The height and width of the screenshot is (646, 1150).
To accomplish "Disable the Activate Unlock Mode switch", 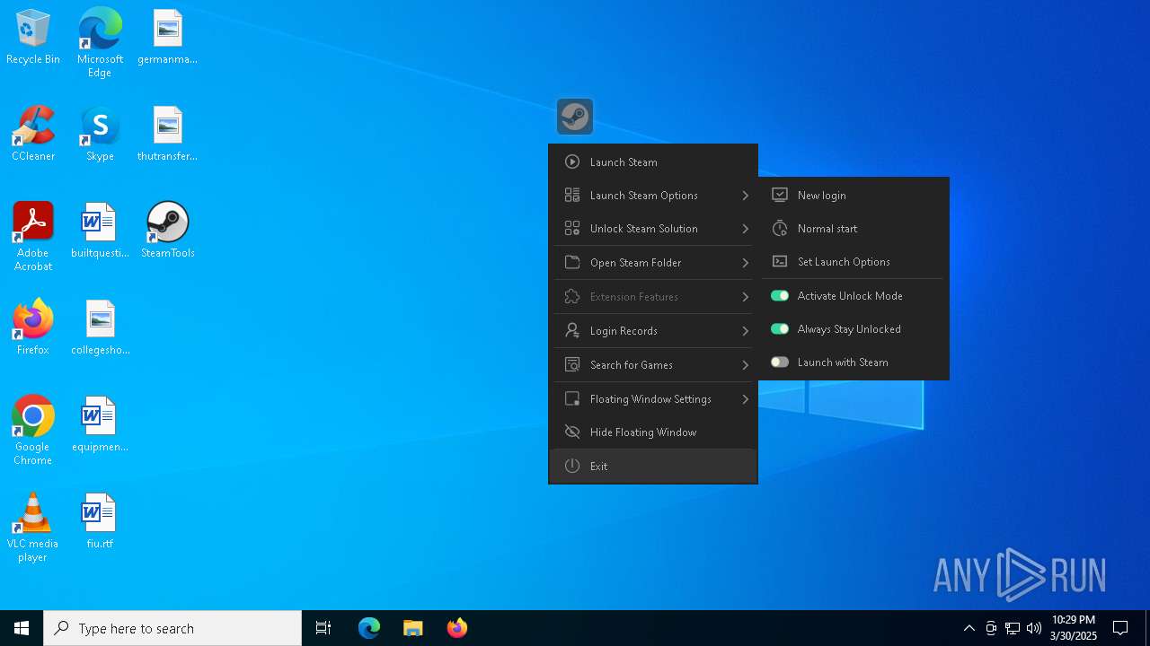I will [x=780, y=296].
